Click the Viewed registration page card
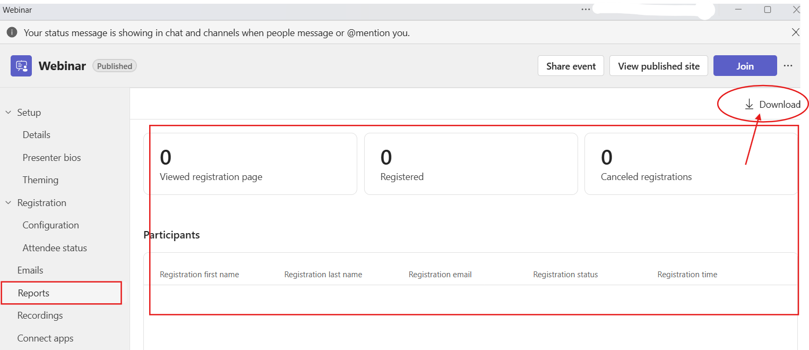The width and height of the screenshot is (809, 350). pos(250,164)
